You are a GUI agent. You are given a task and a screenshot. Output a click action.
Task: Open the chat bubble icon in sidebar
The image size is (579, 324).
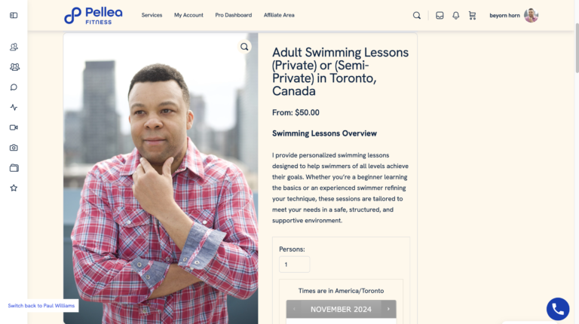(14, 87)
